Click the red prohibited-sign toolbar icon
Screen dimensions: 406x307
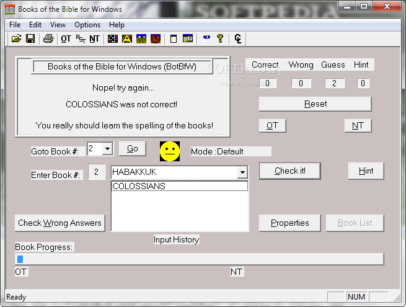click(x=156, y=39)
